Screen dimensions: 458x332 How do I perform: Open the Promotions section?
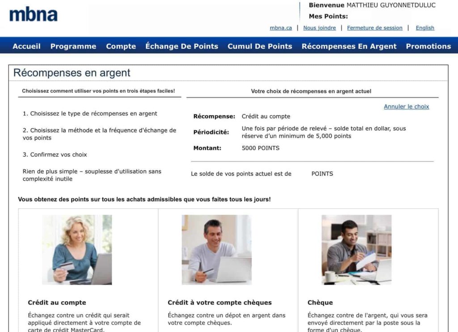tap(428, 46)
